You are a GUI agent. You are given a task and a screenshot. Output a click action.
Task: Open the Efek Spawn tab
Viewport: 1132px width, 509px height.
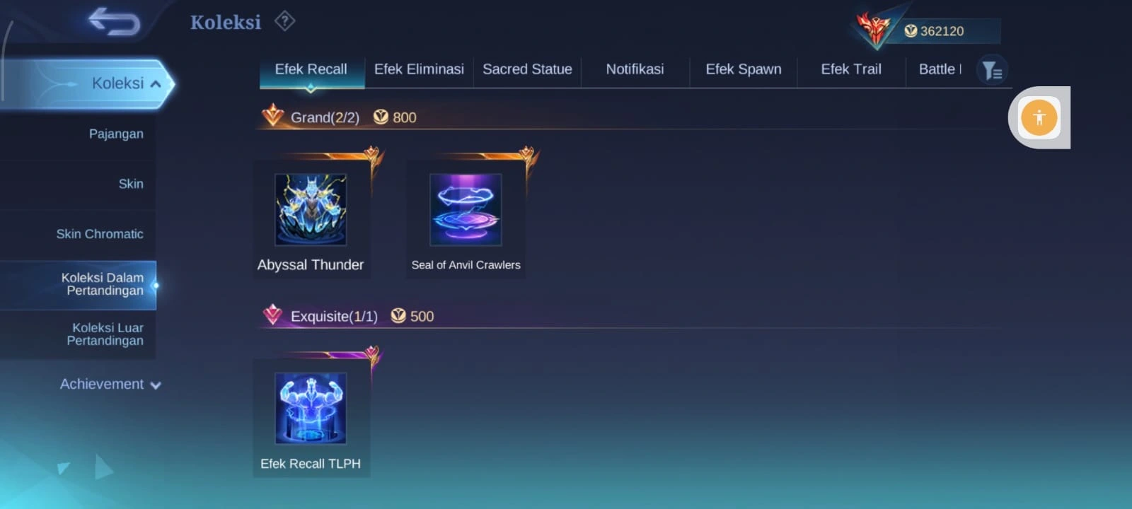point(744,69)
